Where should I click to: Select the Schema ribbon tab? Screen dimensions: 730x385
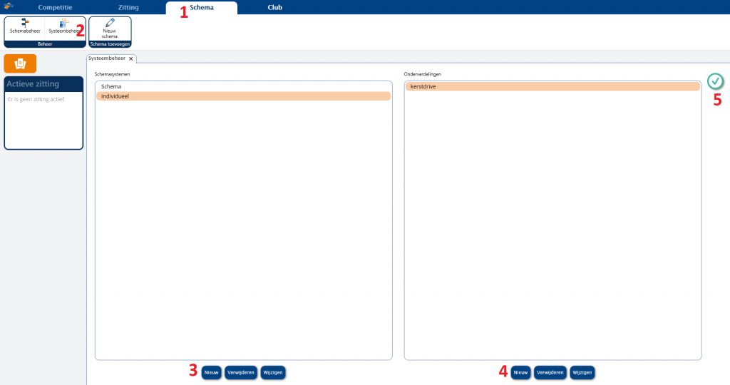[x=201, y=7]
